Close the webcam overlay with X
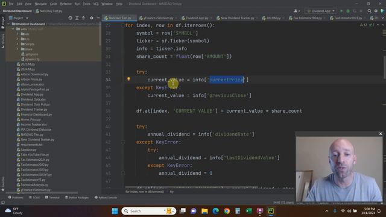386x217 pixels. click(x=381, y=134)
